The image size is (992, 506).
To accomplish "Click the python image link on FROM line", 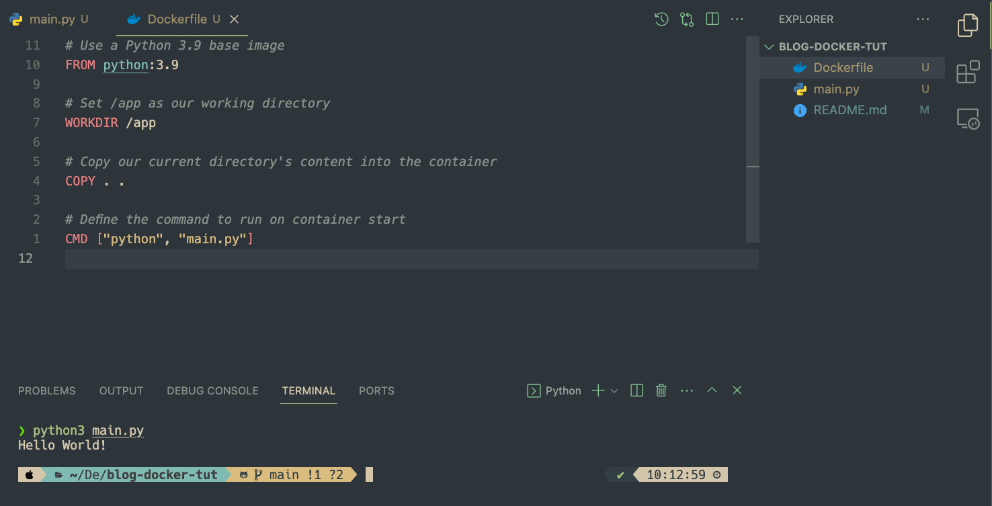I will click(126, 65).
